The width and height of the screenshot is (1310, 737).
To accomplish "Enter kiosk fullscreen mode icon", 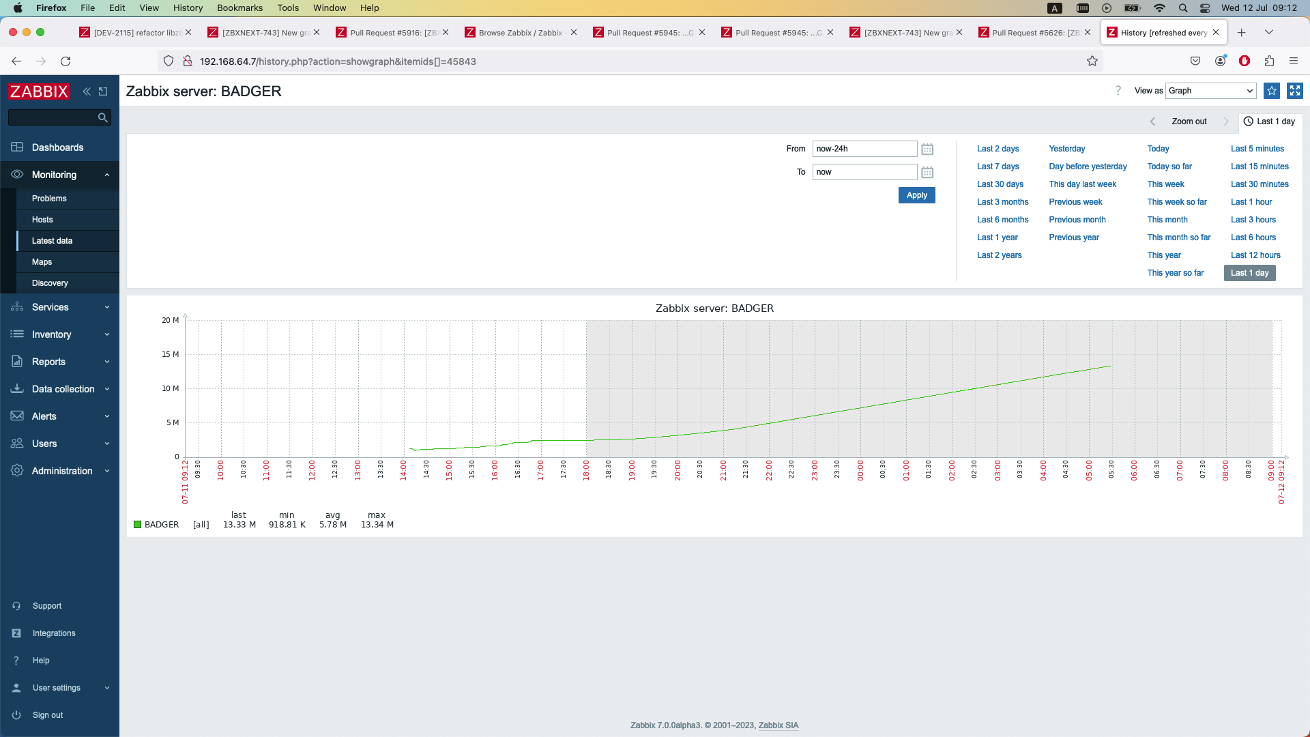I will tap(1294, 91).
